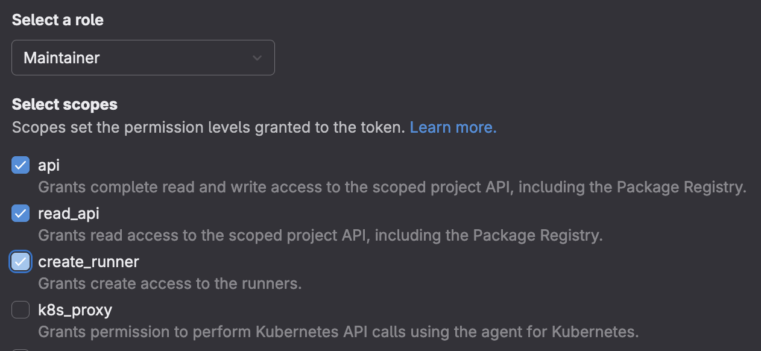Click the create_runner scope label text
Image resolution: width=761 pixels, height=351 pixels.
pyautogui.click(x=89, y=262)
